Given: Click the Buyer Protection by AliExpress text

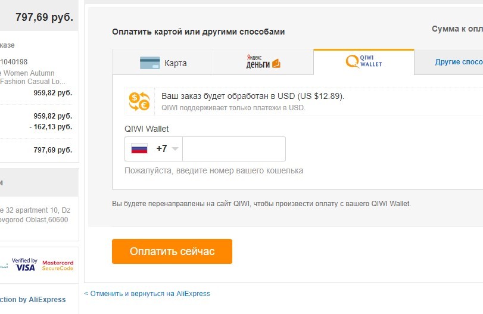Looking at the screenshot, I should click(33, 300).
